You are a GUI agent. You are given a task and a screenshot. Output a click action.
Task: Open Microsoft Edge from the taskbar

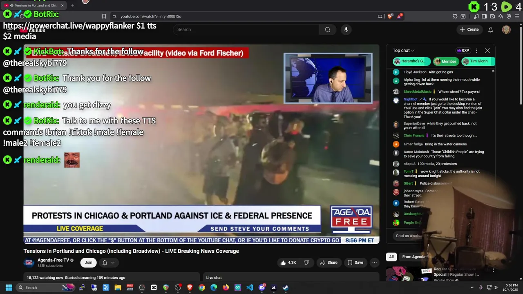tap(214, 287)
